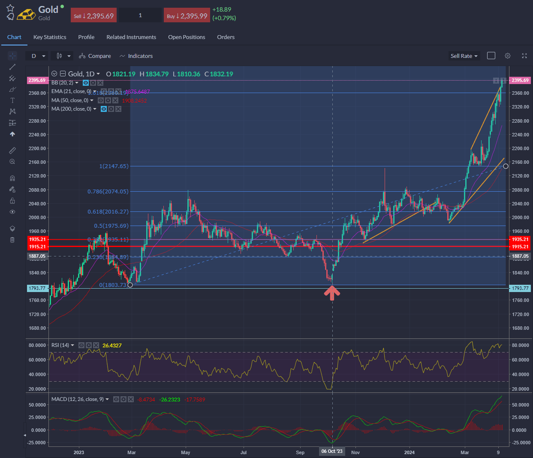The image size is (533, 458).
Task: Click the 2395.69 price label on right axis
Action: click(x=520, y=80)
